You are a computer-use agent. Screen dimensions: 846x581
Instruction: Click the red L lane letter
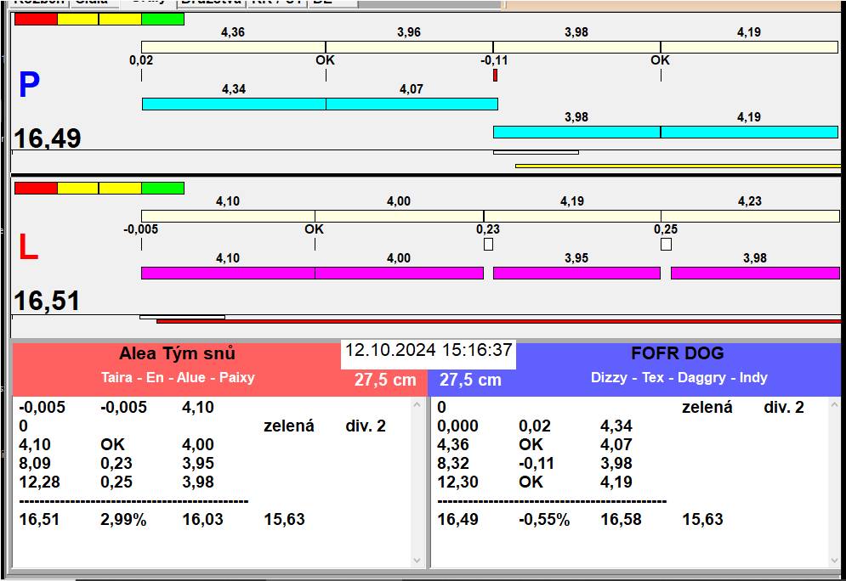28,247
